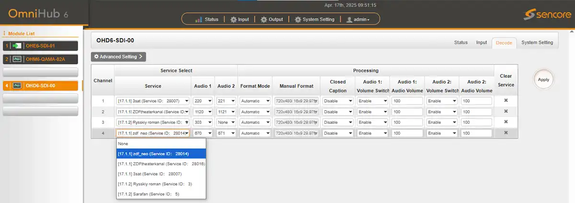Select module OHE6-SDI-01 in Module List
The width and height of the screenshot is (575, 203).
pyautogui.click(x=41, y=46)
